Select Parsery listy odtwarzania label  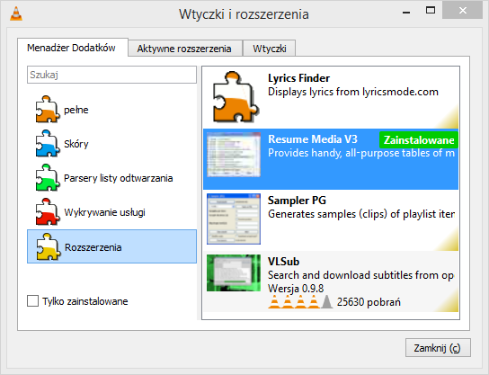pyautogui.click(x=118, y=178)
